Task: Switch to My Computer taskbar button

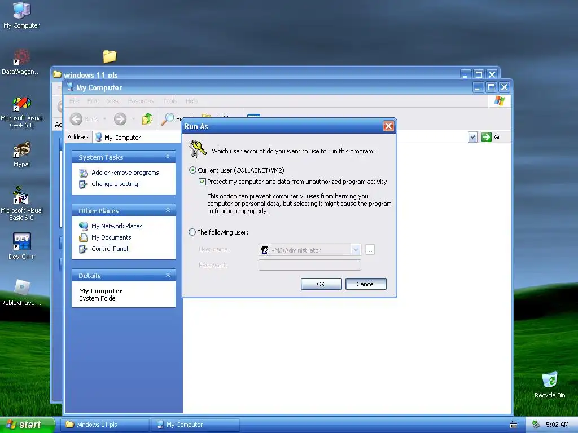Action: point(196,425)
